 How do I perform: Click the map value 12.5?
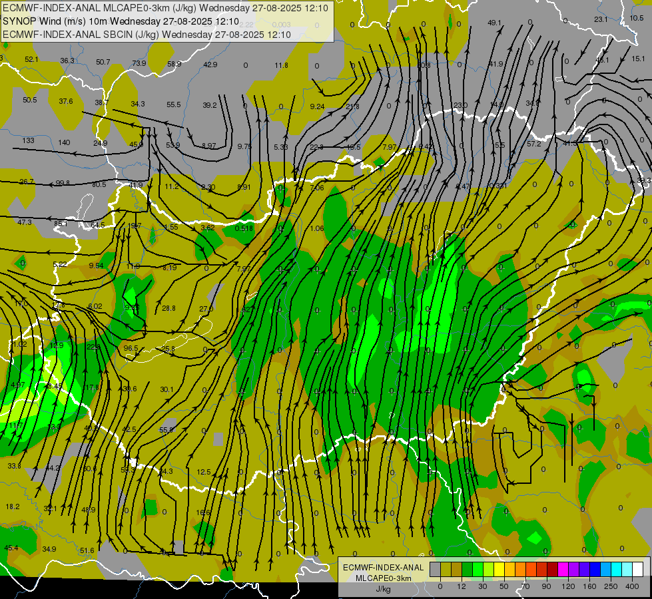click(x=204, y=473)
